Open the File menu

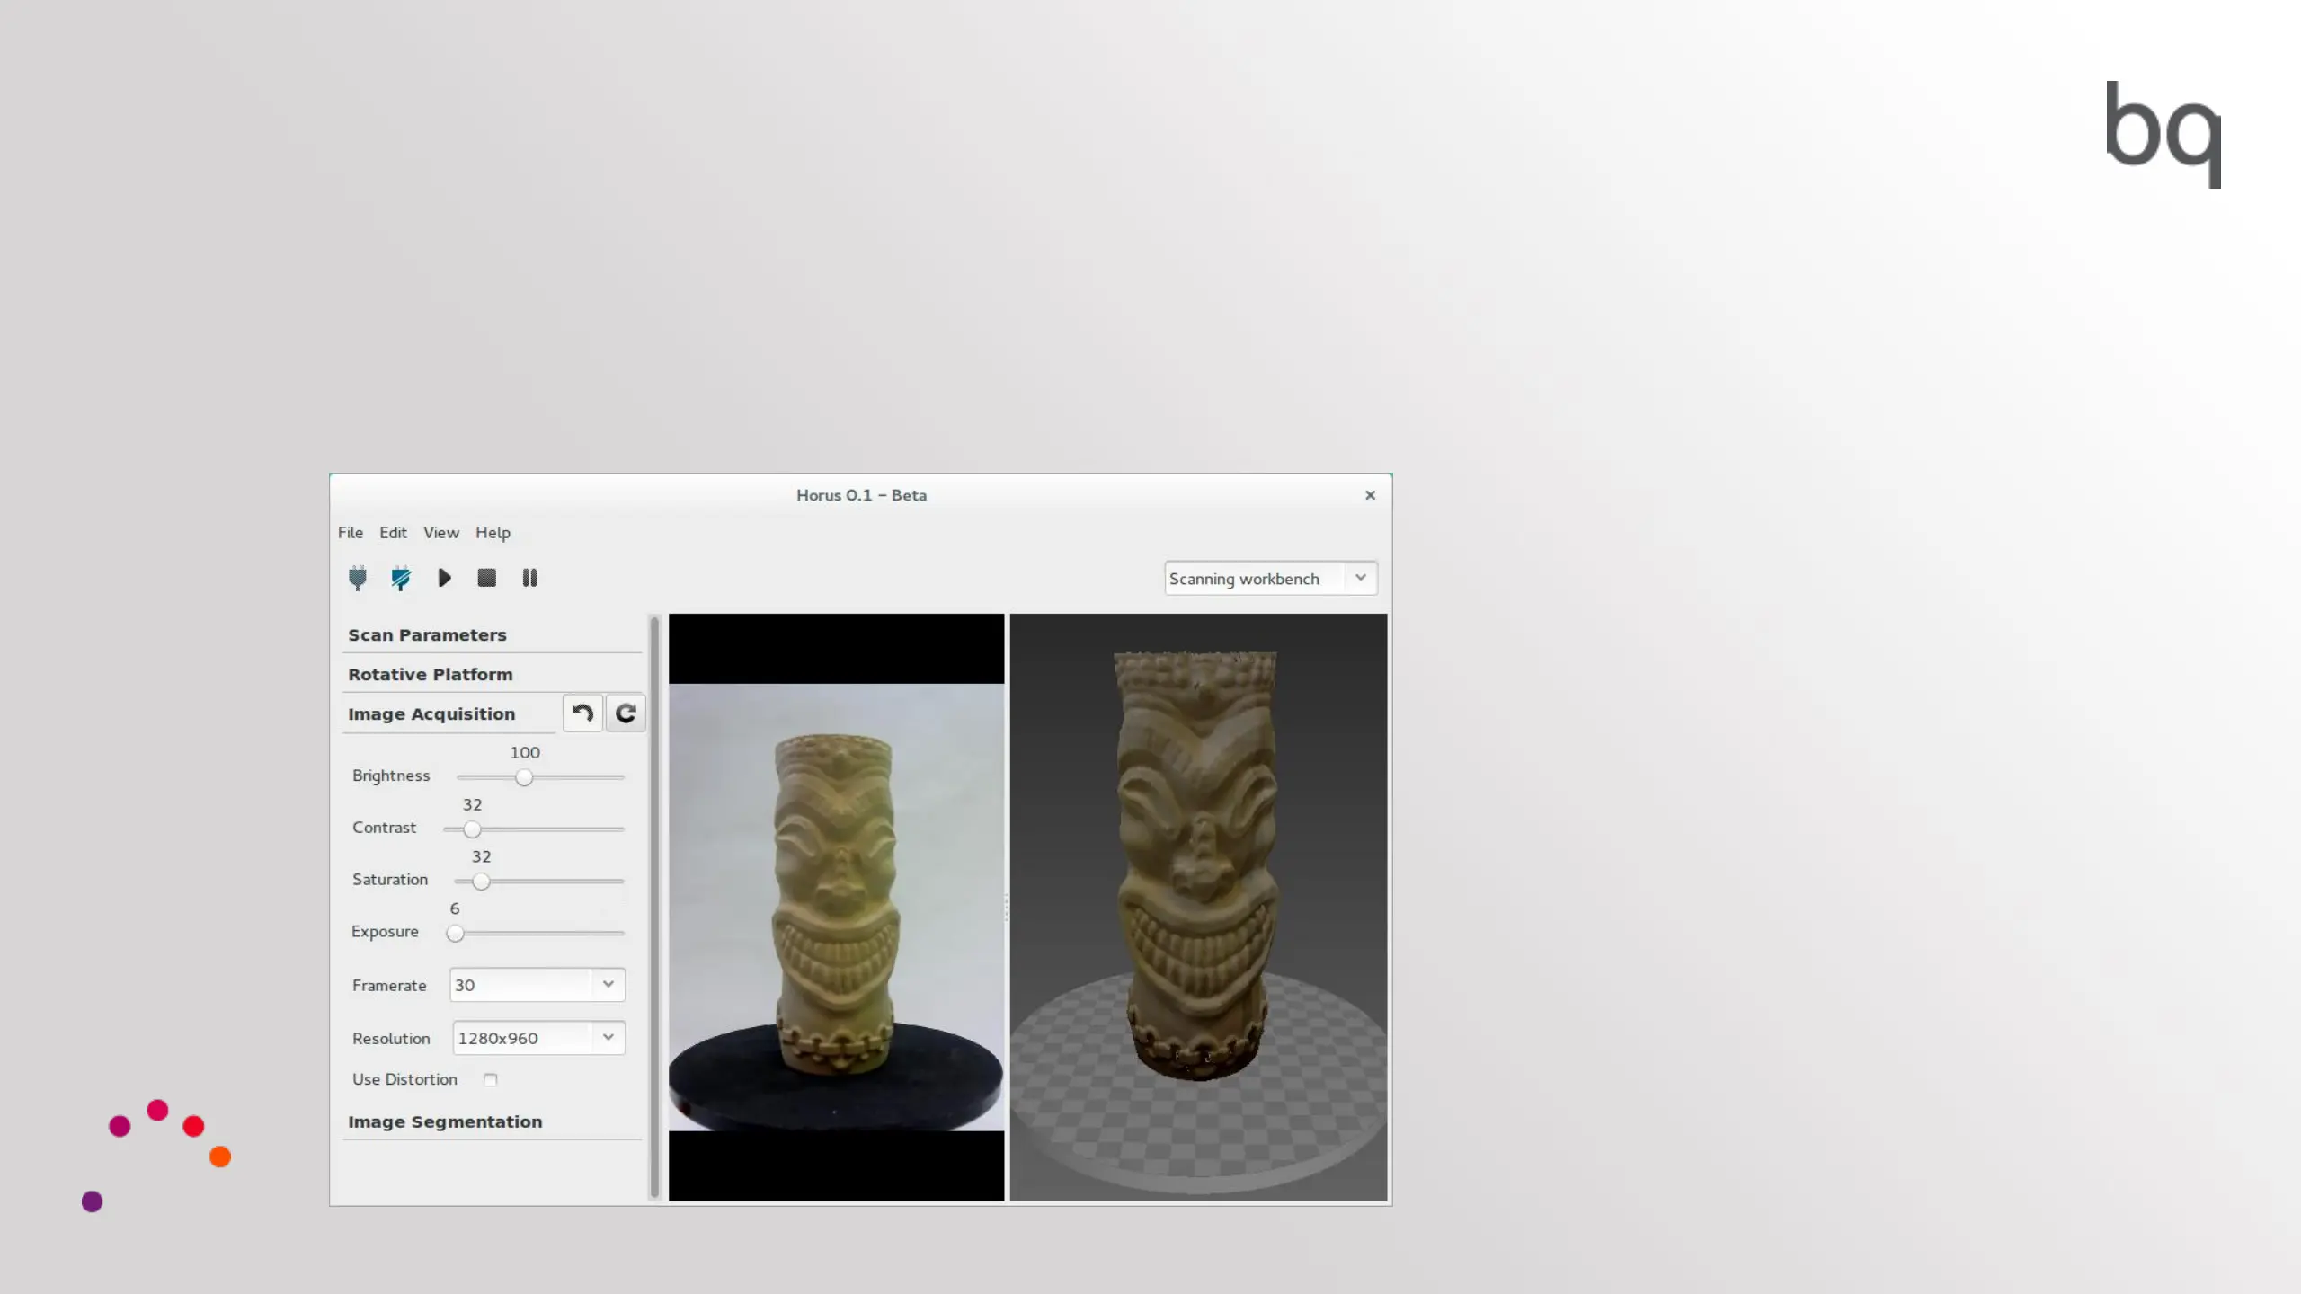point(351,533)
